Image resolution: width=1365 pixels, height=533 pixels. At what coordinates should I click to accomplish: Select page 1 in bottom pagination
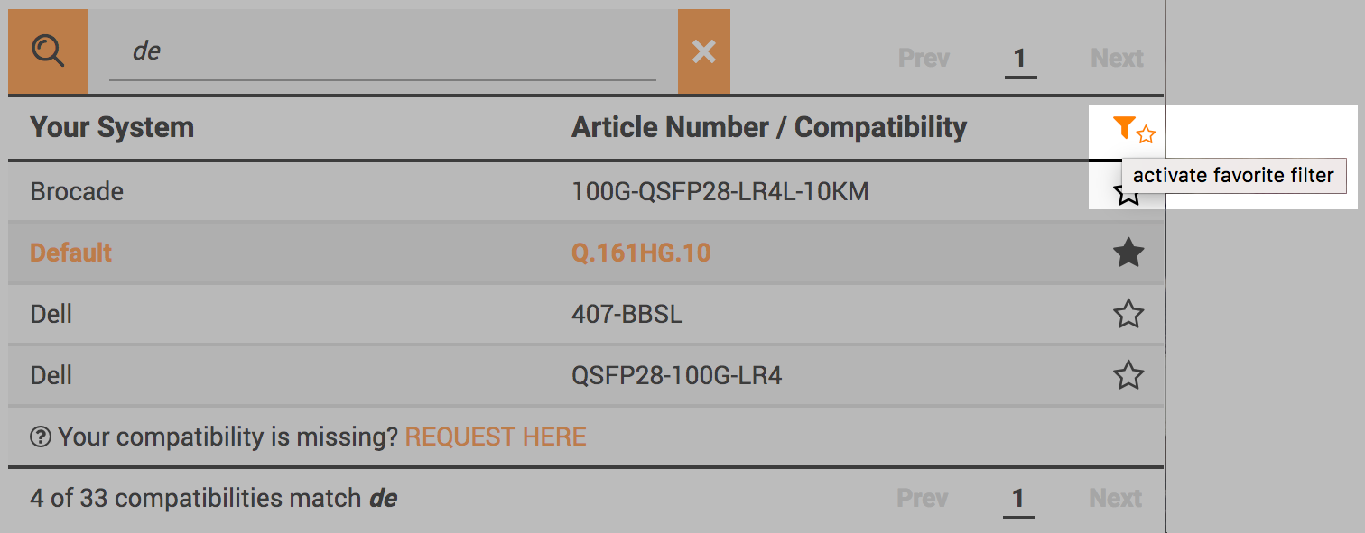pos(1018,499)
